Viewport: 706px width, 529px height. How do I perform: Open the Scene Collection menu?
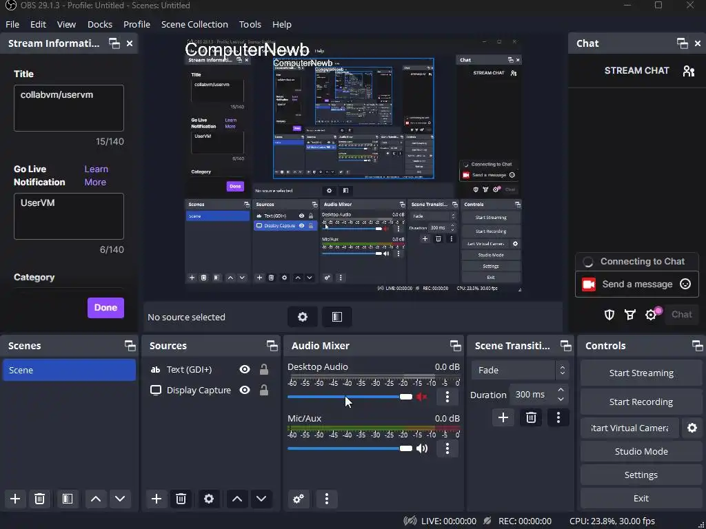[194, 24]
